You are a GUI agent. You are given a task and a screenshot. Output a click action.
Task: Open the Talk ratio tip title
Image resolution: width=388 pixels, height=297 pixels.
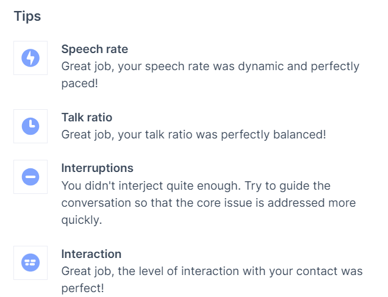pyautogui.click(x=87, y=117)
